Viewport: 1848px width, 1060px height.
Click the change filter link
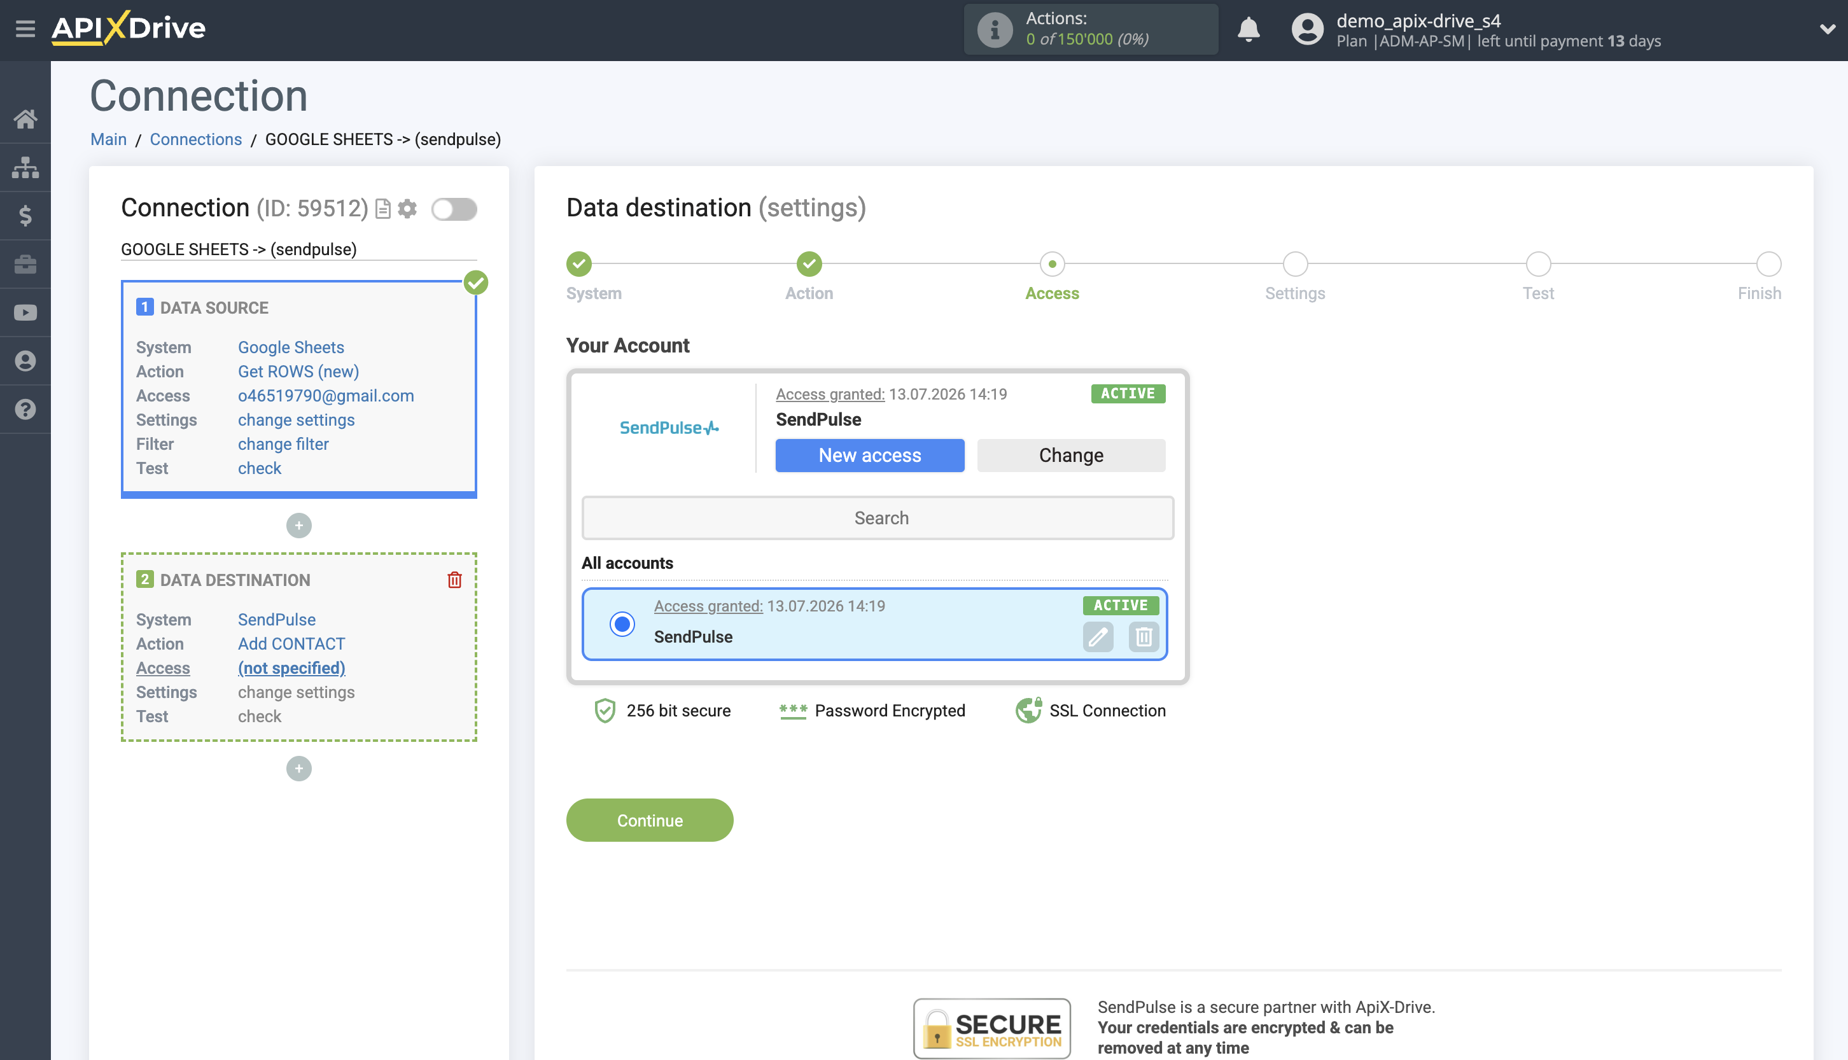[x=283, y=443]
